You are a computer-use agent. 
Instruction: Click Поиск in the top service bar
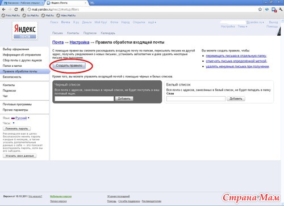[54, 22]
